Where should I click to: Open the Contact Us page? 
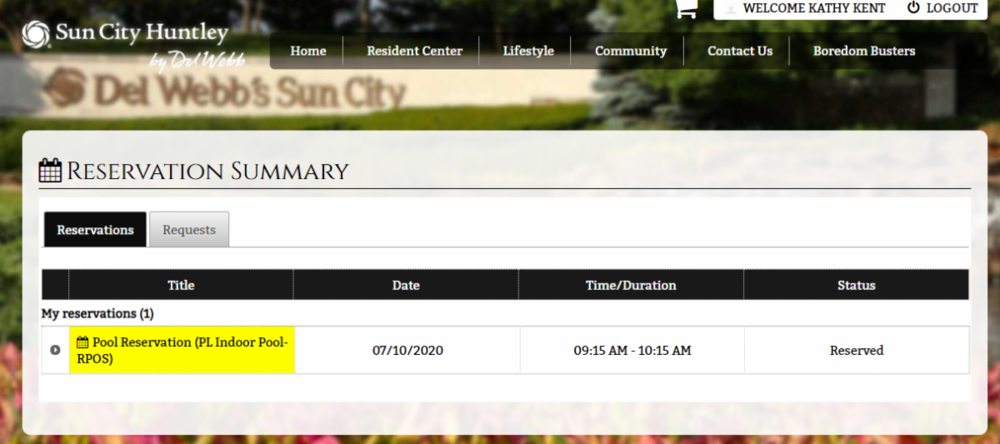tap(740, 51)
